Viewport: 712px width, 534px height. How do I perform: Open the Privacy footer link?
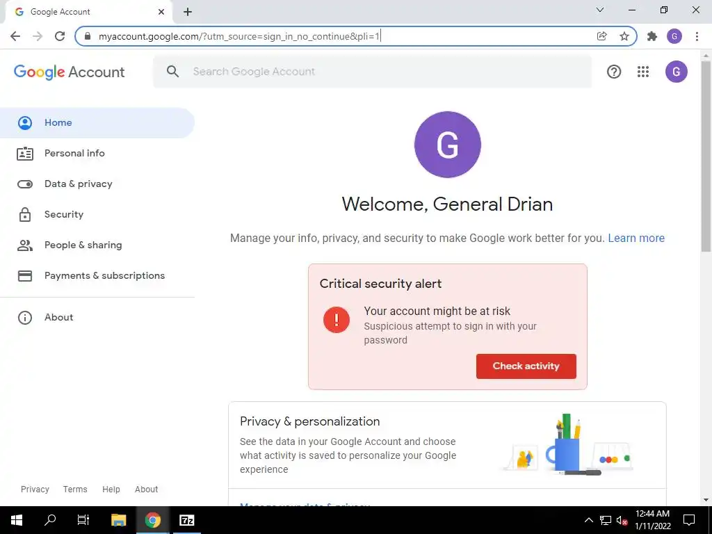click(x=35, y=489)
